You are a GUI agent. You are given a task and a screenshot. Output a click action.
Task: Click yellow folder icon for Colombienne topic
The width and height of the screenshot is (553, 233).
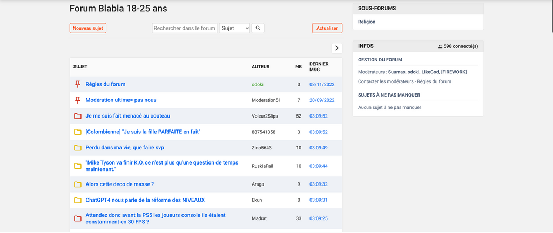[x=78, y=132]
